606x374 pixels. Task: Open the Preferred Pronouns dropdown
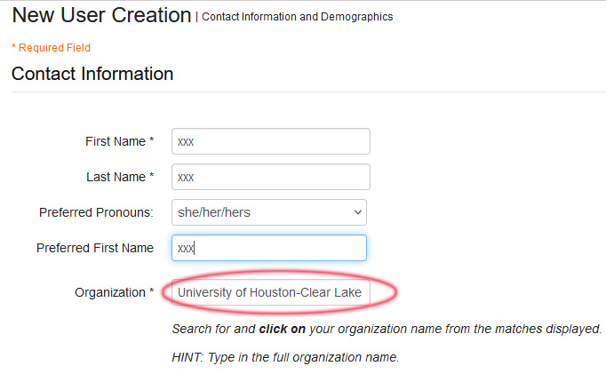pyautogui.click(x=268, y=212)
